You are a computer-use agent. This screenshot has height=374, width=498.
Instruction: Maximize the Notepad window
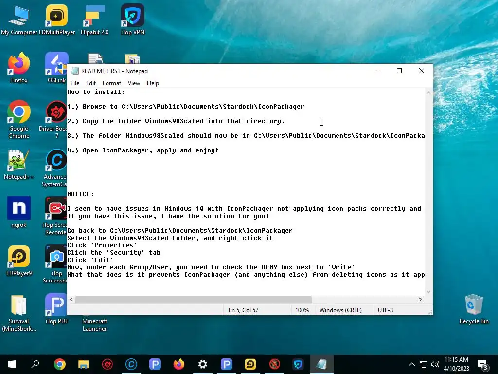[399, 71]
